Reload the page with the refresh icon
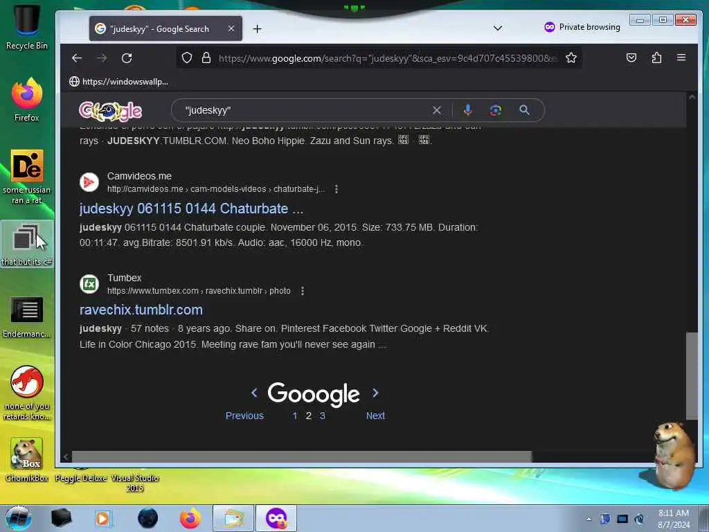Viewport: 709px width, 532px height. pos(127,58)
